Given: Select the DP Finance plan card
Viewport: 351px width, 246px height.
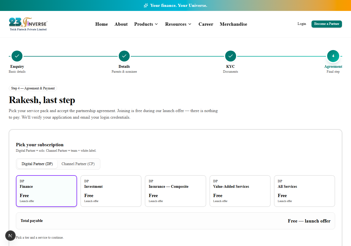Looking at the screenshot, I should pos(46,191).
